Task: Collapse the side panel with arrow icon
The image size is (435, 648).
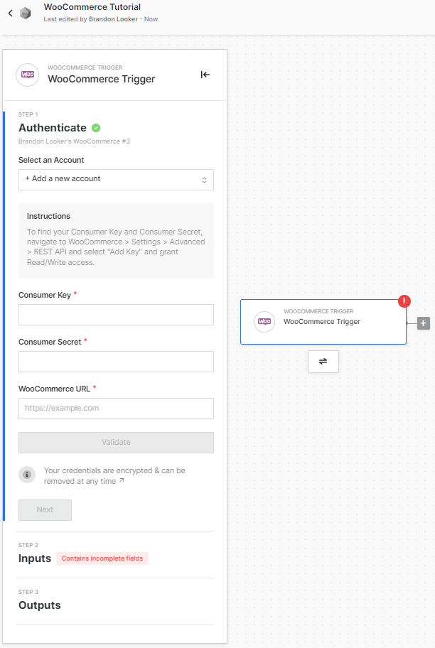Action: point(205,75)
